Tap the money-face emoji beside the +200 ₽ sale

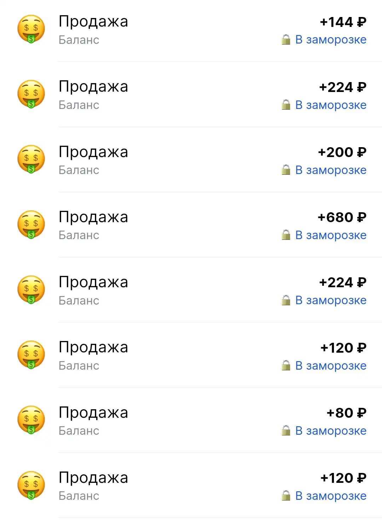pos(31,159)
